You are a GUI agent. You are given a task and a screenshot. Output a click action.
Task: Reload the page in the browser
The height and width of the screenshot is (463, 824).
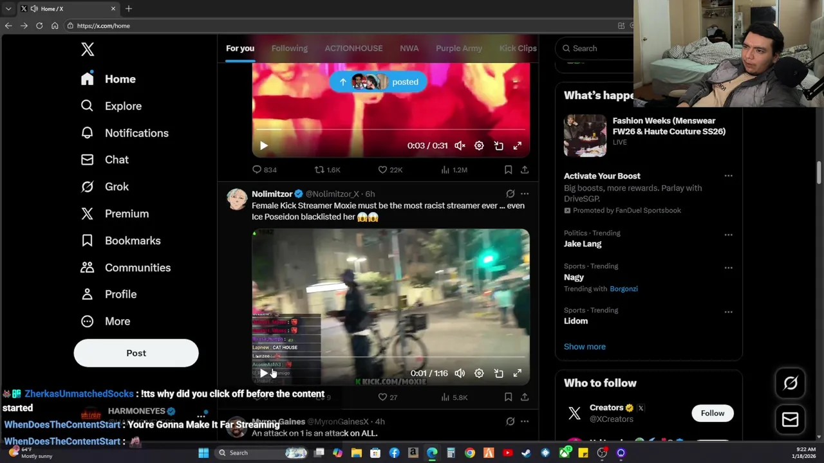[39, 26]
